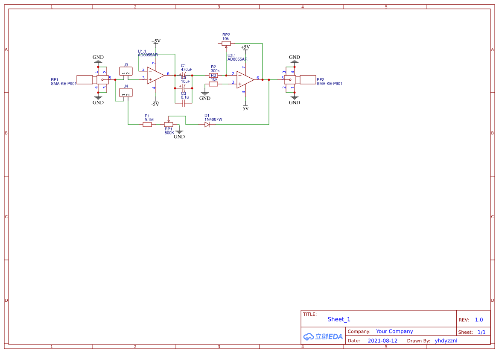The width and height of the screenshot is (499, 353).
Task: Select the "U1.1" designator text
Action: 142,52
